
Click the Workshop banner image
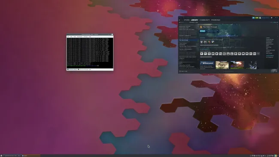(207, 63)
